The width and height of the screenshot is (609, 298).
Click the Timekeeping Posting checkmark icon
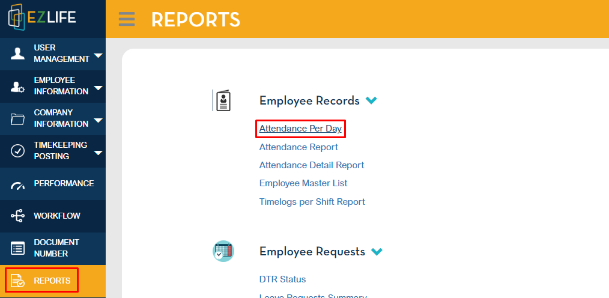17,151
